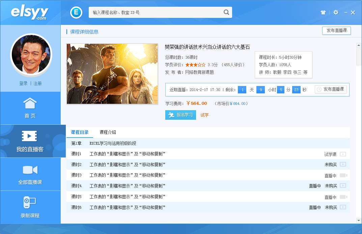Viewport: 362px width, 234px height.
Task: Select the 课时4 lesson row title
Action: [x=128, y=186]
